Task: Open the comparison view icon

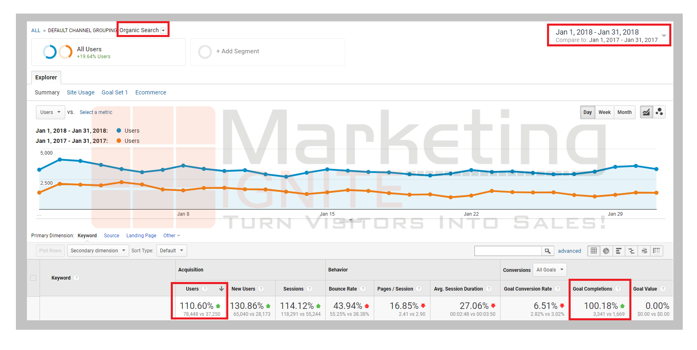Action: (631, 251)
